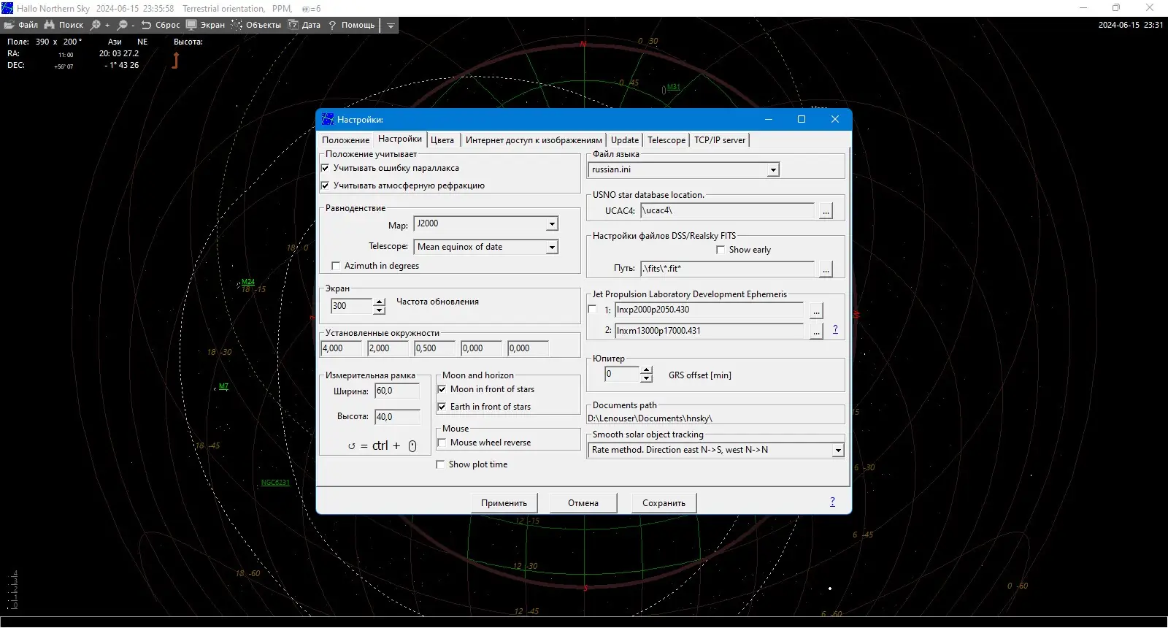
Task: Check the Azimuth in degrees option
Action: (x=336, y=266)
